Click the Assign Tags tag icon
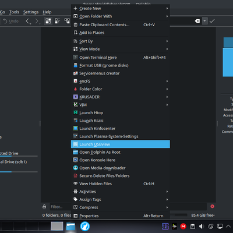This screenshot has width=233, height=233. [x=75, y=199]
